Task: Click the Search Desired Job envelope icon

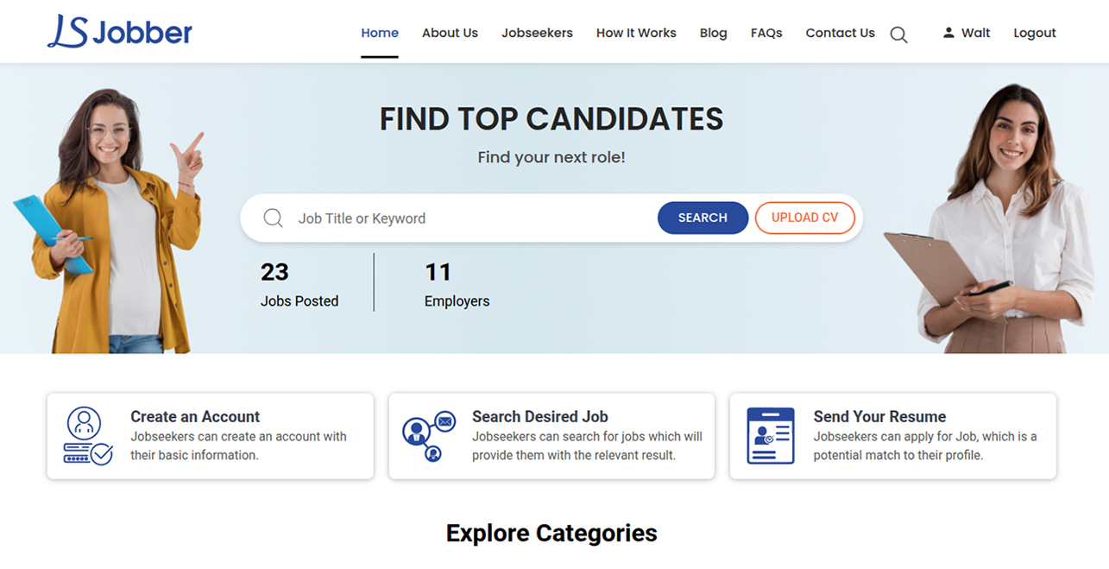Action: point(444,423)
